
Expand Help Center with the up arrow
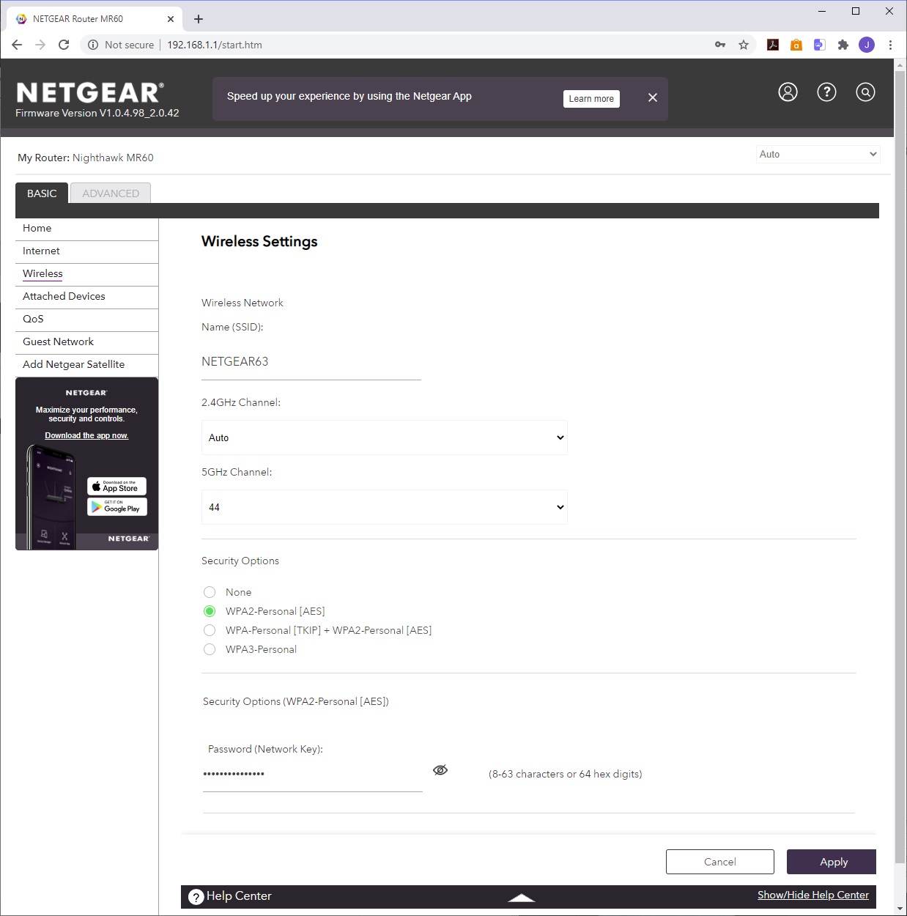tap(522, 898)
